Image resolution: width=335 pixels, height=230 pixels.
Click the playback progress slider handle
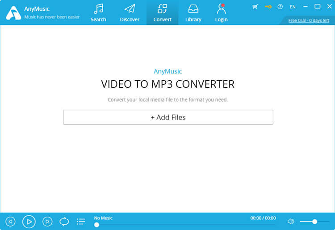(x=97, y=225)
